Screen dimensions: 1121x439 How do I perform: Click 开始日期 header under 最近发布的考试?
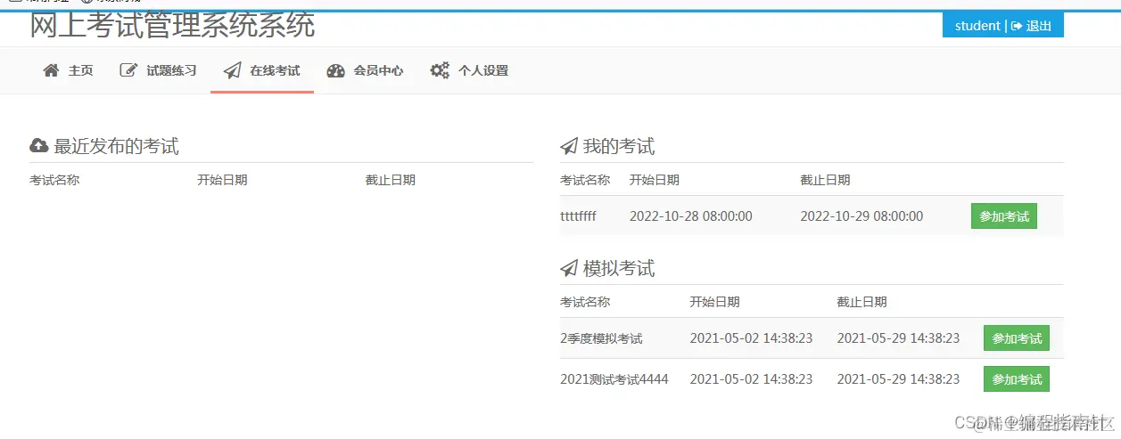click(222, 180)
